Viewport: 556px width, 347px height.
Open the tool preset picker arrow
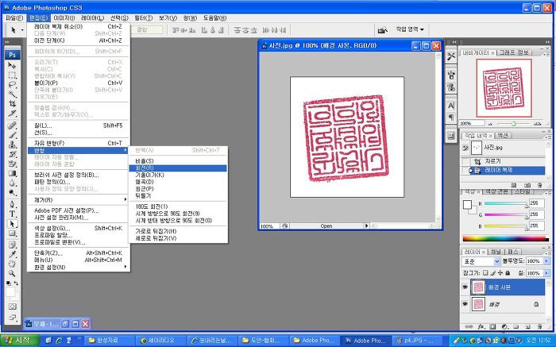(22, 30)
